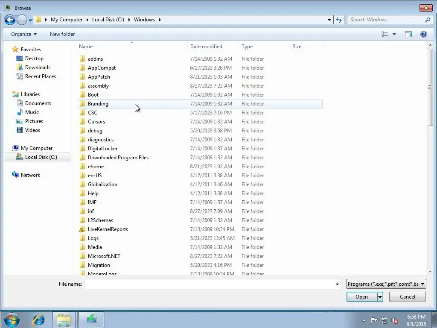Select the diagnostics folder icon
Screen dimensions: 437x328
click(x=82, y=139)
